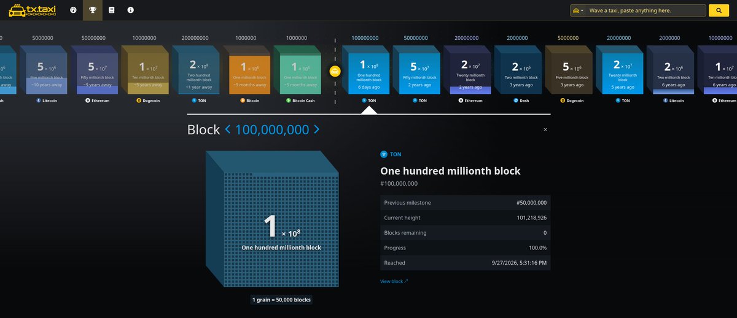Close the block detail panel
This screenshot has height=318, width=737.
545,130
